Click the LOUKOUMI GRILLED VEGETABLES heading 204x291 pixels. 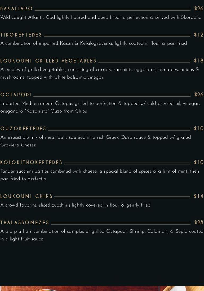pyautogui.click(x=48, y=61)
